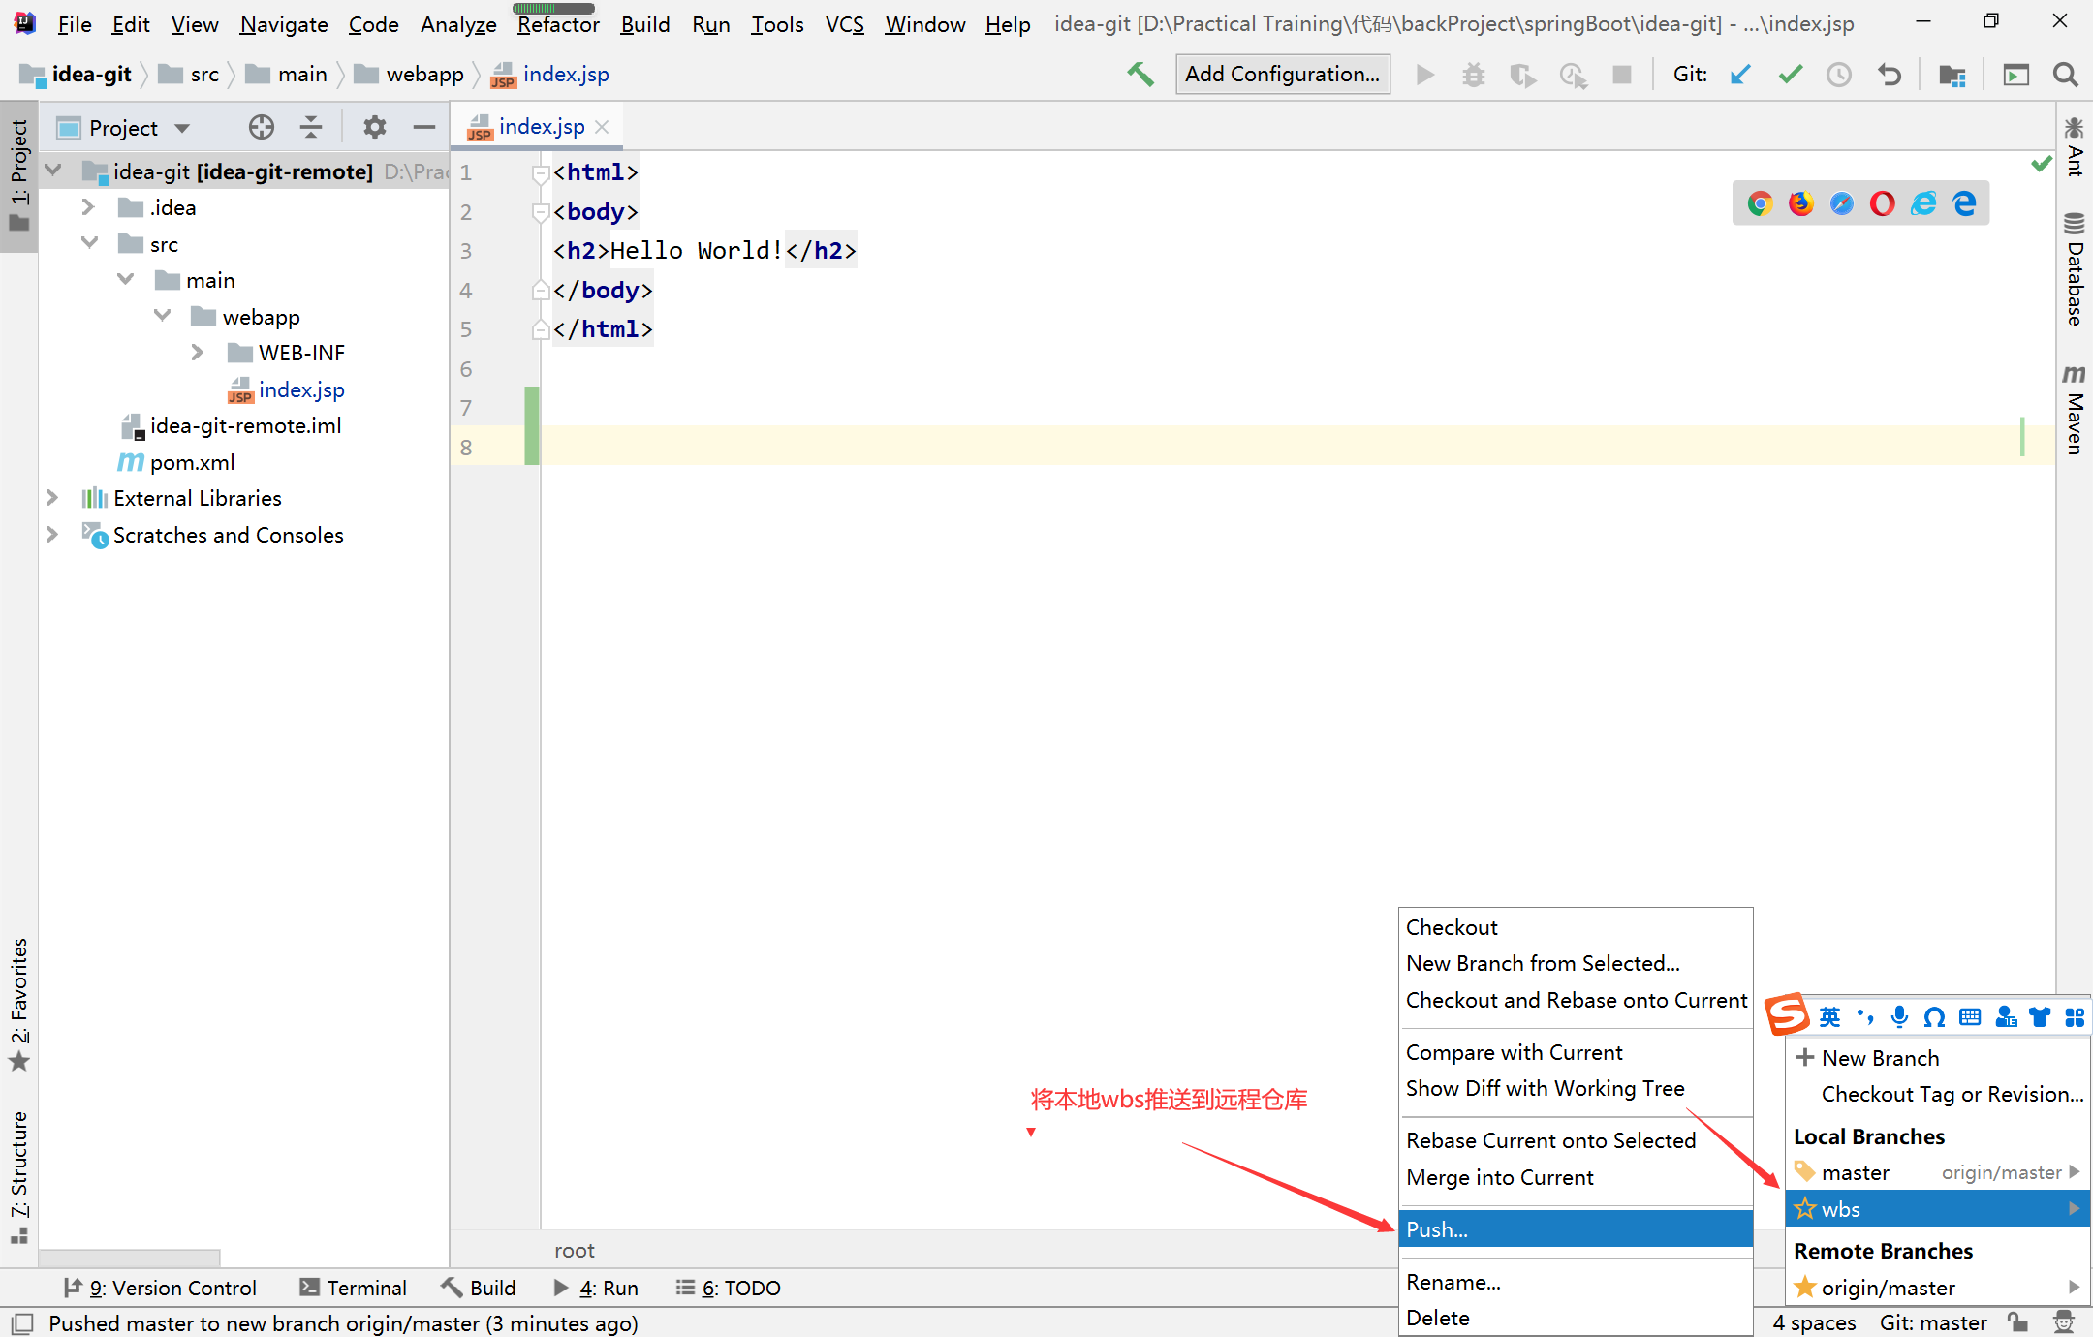Expand the WEB-INF folder
Image resolution: width=2093 pixels, height=1337 pixels.
[198, 353]
